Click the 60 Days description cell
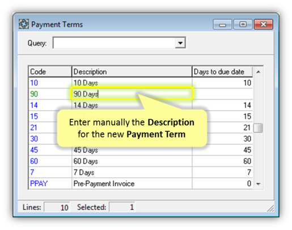The image size is (292, 230). [x=132, y=161]
